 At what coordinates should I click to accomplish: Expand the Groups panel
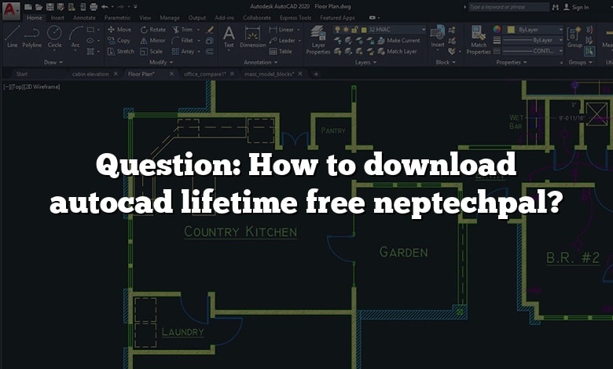[x=580, y=62]
